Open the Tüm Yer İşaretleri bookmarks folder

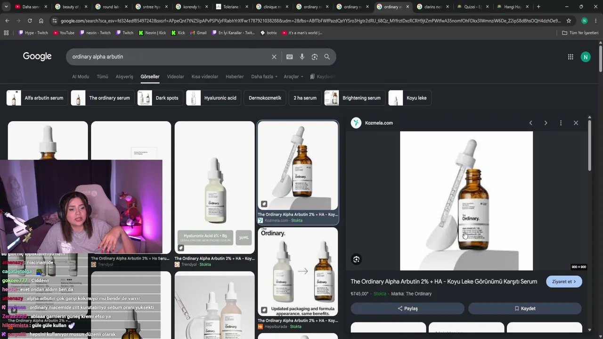[x=580, y=33]
